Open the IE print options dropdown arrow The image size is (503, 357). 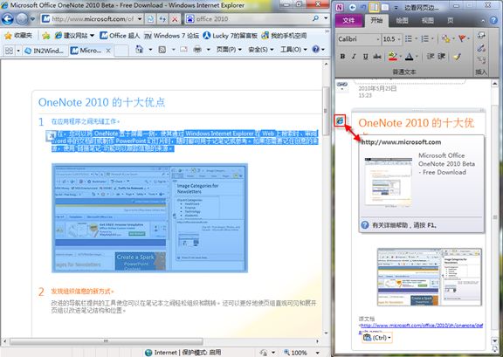208,50
